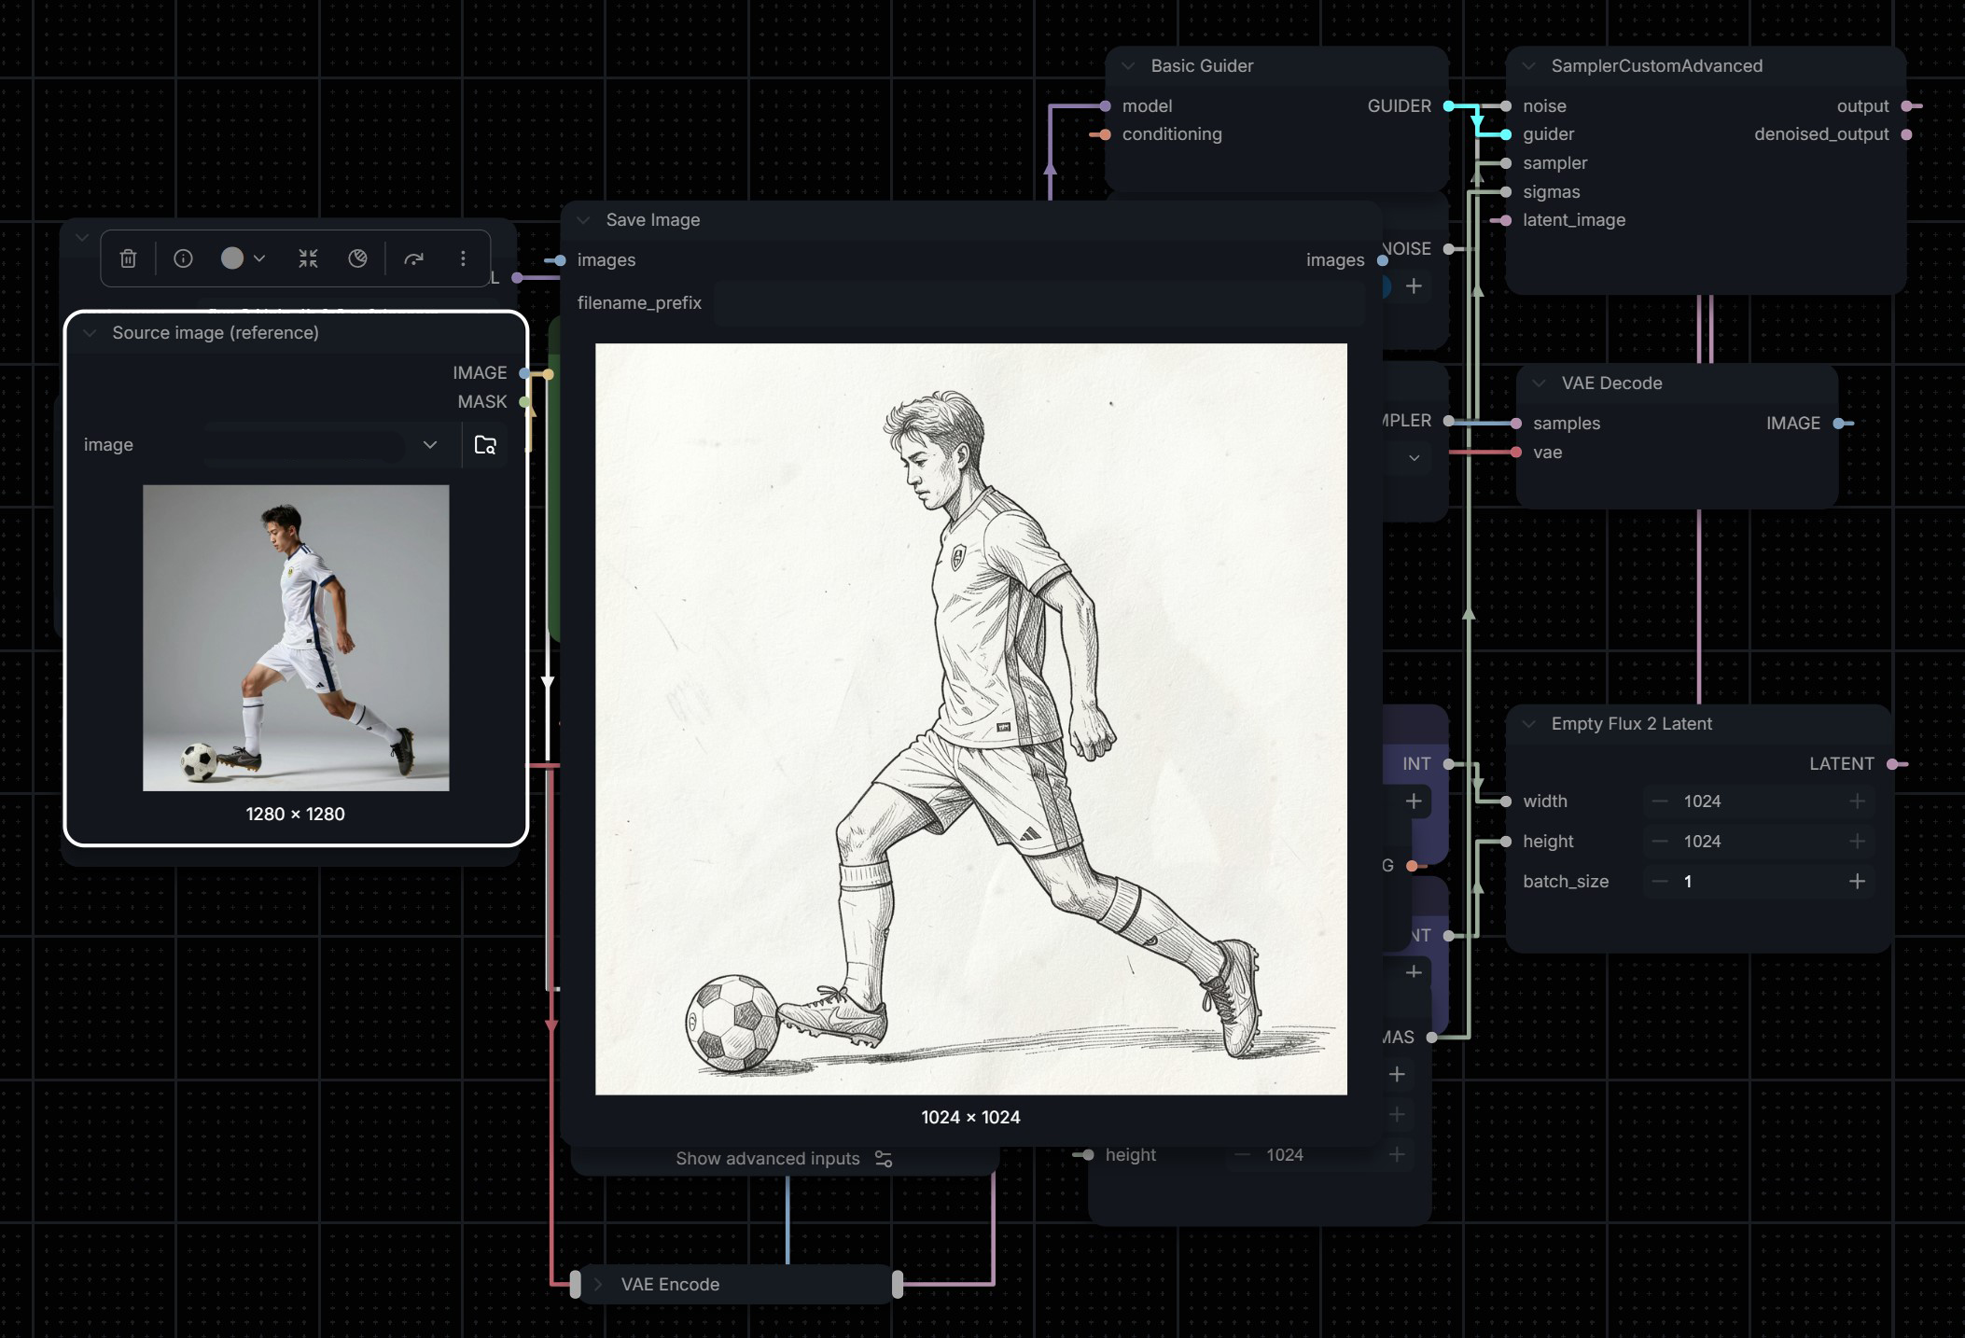The height and width of the screenshot is (1338, 1965).
Task: Click the vae input port on VAE Decode
Action: (1516, 453)
